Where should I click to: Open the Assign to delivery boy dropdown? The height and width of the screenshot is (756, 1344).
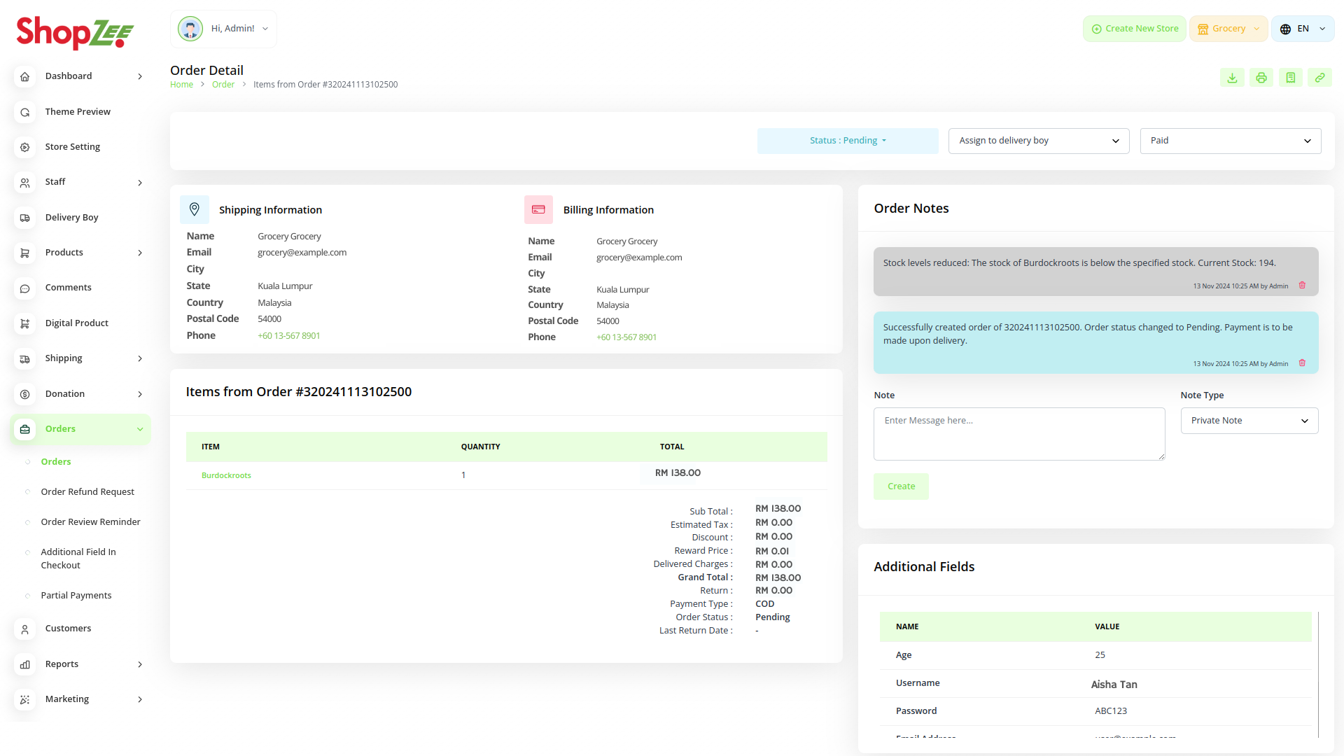(1038, 141)
